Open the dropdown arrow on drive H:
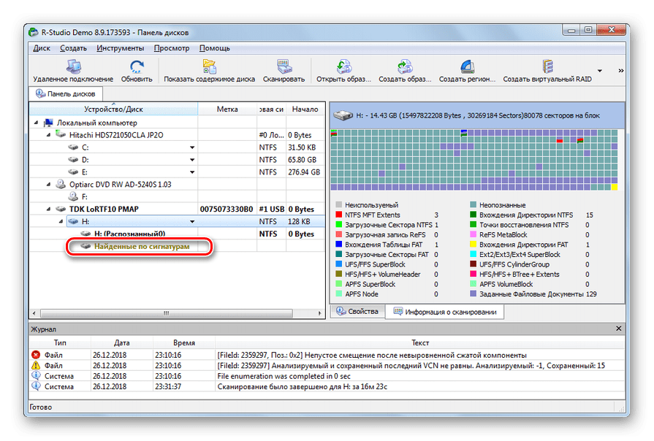 (x=192, y=221)
